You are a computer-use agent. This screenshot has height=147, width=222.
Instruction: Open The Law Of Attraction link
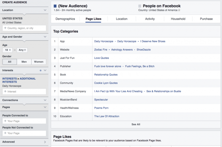click(x=107, y=116)
